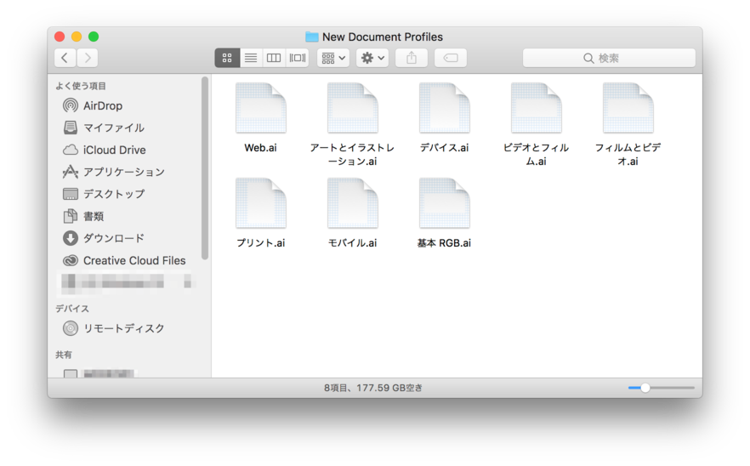Click the status text 8項目、177.59 GB空き
The image size is (750, 466).
(373, 388)
